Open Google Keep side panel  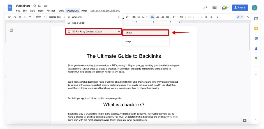[256, 29]
